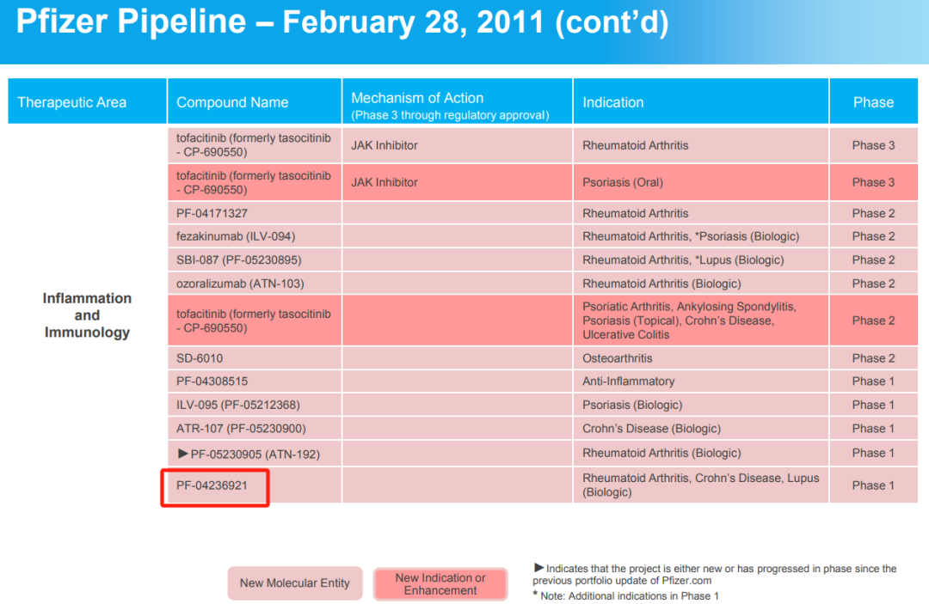This screenshot has height=604, width=929.
Task: Select the PF-04308515 compound cell
Action: (254, 381)
